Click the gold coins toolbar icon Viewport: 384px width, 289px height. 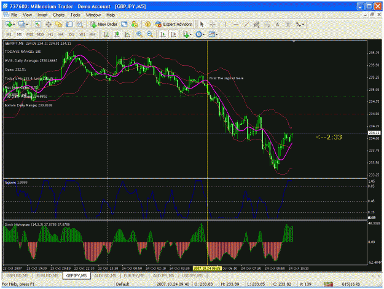135,24
